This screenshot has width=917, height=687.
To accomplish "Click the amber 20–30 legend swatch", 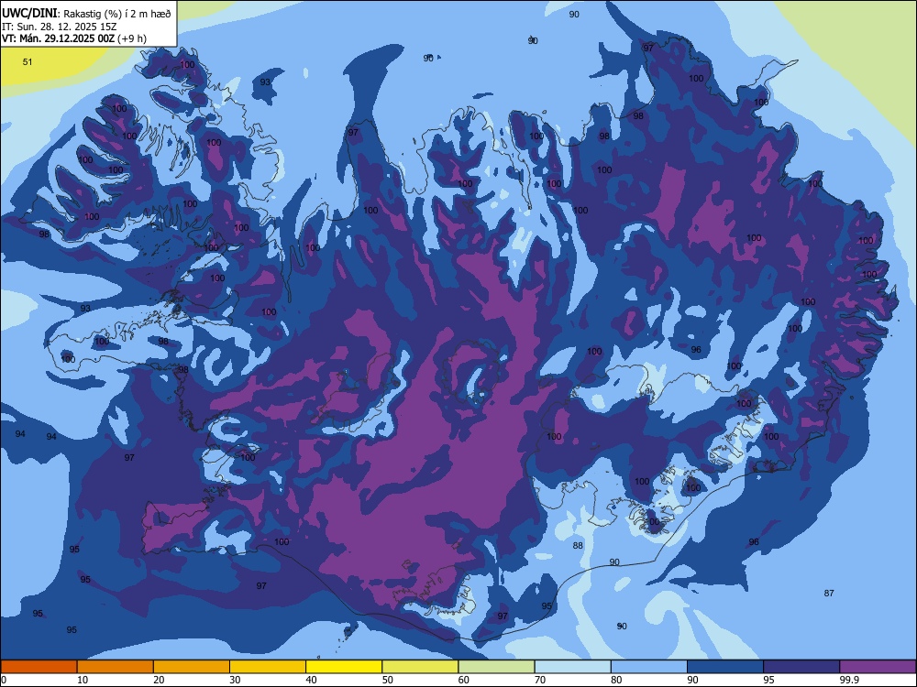I will coord(192,667).
